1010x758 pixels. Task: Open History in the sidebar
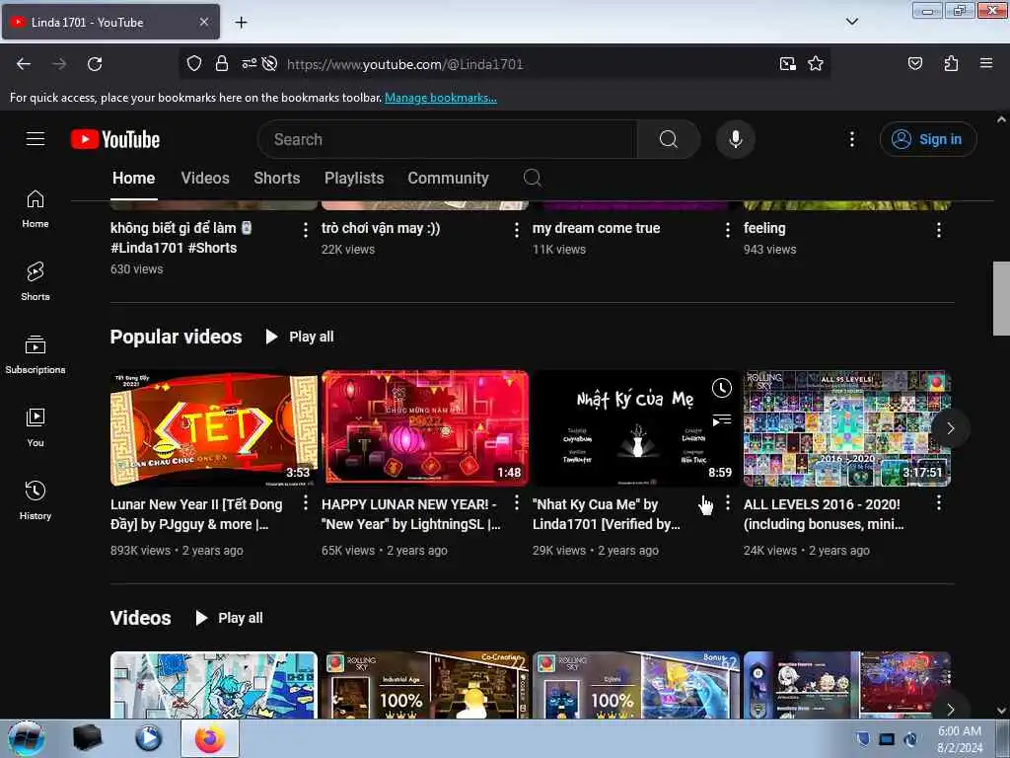(x=36, y=500)
